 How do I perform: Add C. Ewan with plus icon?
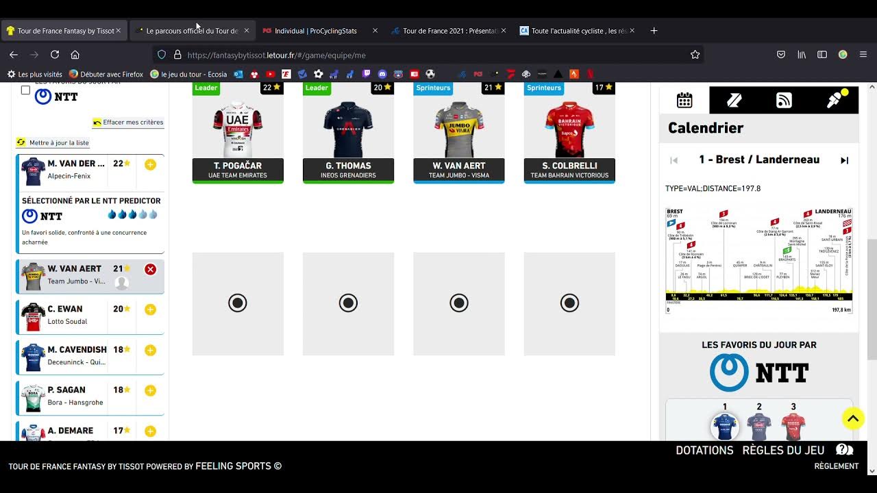click(150, 309)
